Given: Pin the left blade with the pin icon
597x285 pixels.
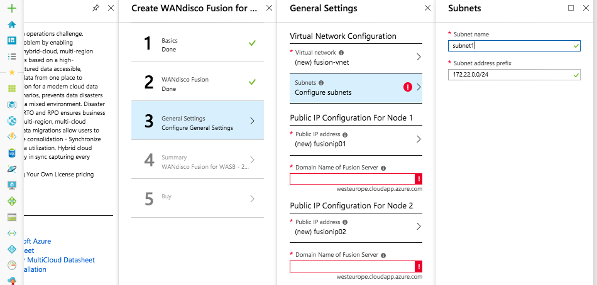Looking at the screenshot, I should point(96,8).
